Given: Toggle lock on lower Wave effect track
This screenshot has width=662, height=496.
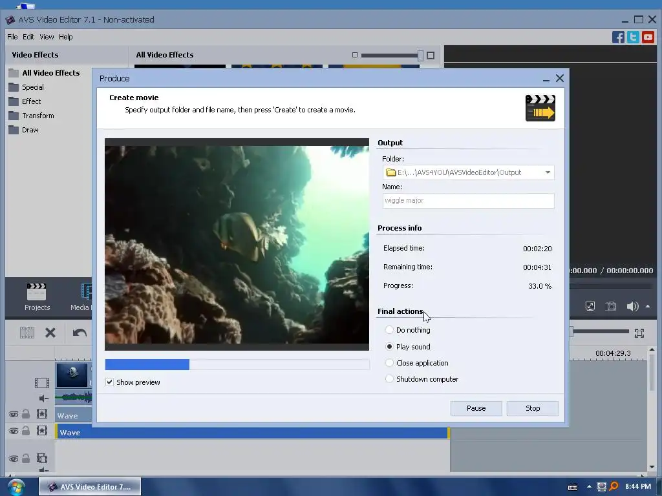Looking at the screenshot, I should [26, 431].
